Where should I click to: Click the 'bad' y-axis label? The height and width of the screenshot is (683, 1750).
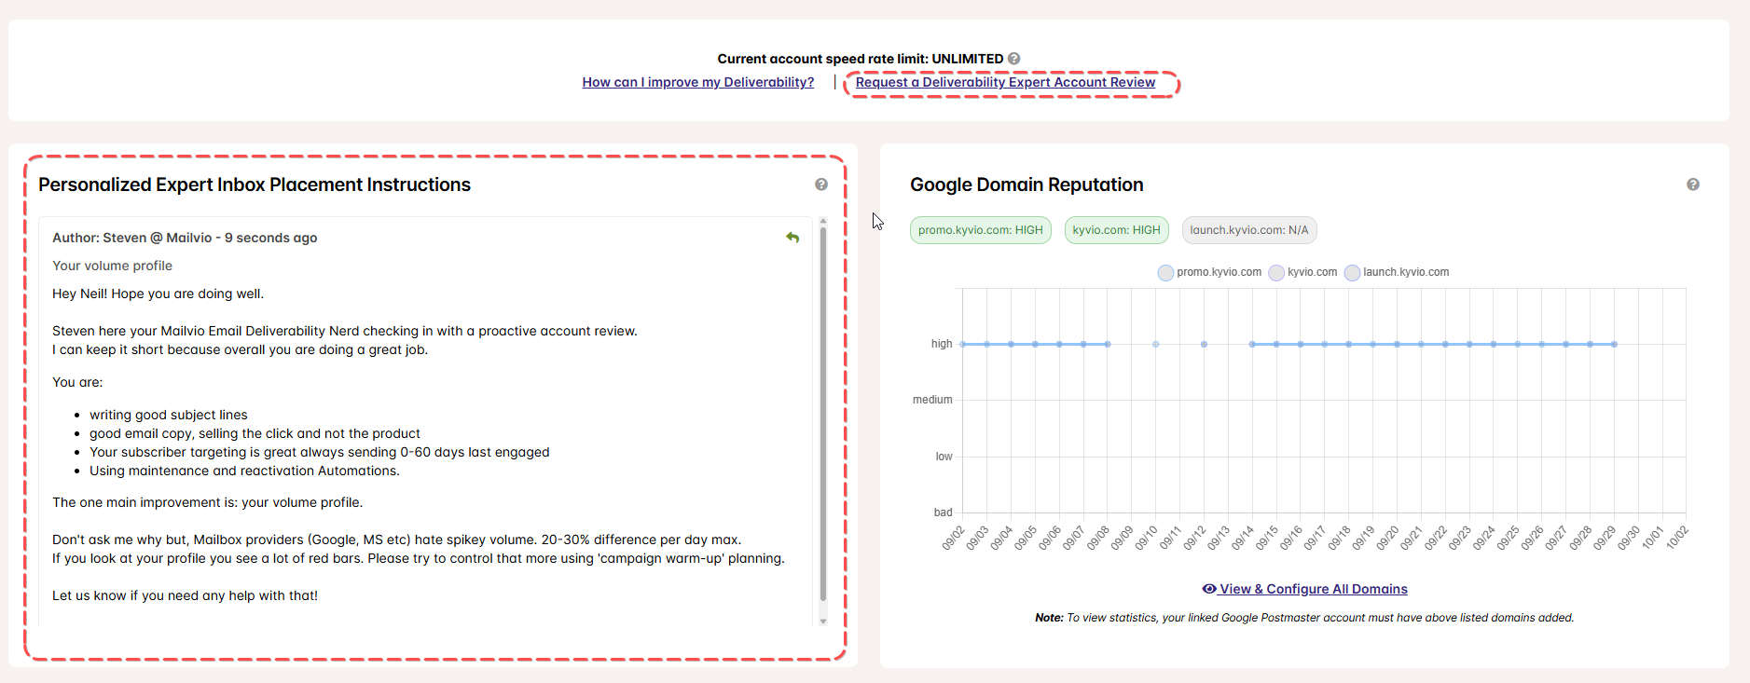(944, 512)
